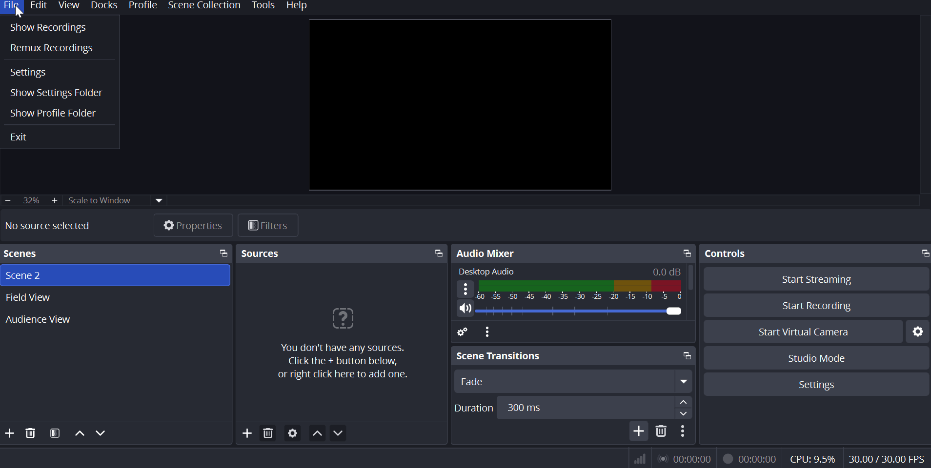This screenshot has width=931, height=468.
Task: Remove selected scene with trash icon
Action: click(x=31, y=433)
